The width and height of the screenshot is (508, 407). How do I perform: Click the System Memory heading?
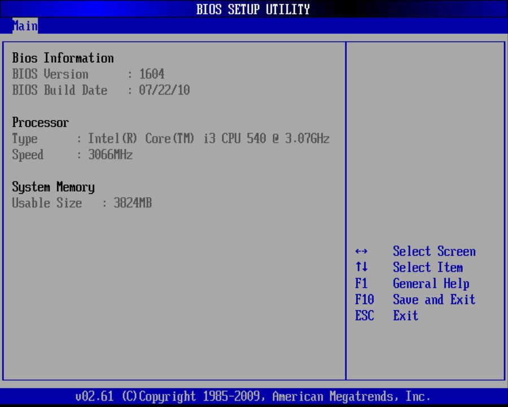click(x=53, y=187)
